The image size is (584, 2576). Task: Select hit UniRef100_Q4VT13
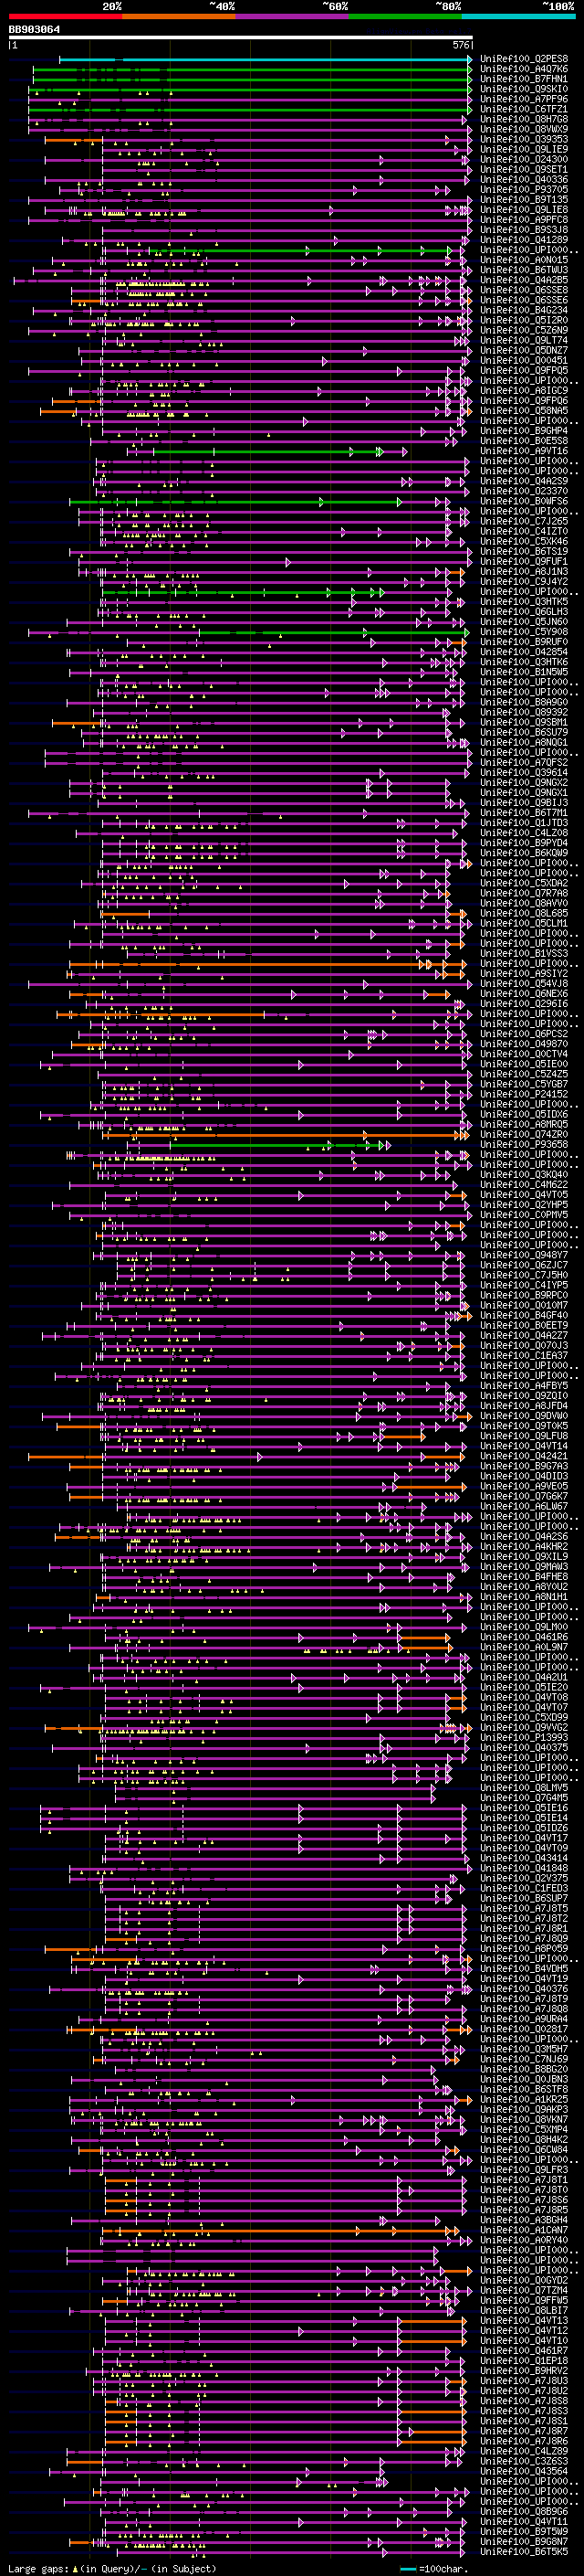[x=523, y=2320]
